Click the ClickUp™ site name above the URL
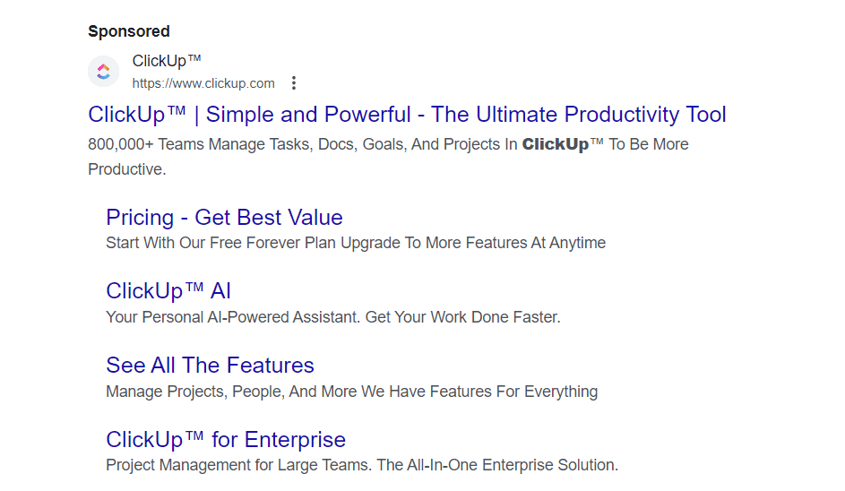845x491 pixels. click(167, 61)
